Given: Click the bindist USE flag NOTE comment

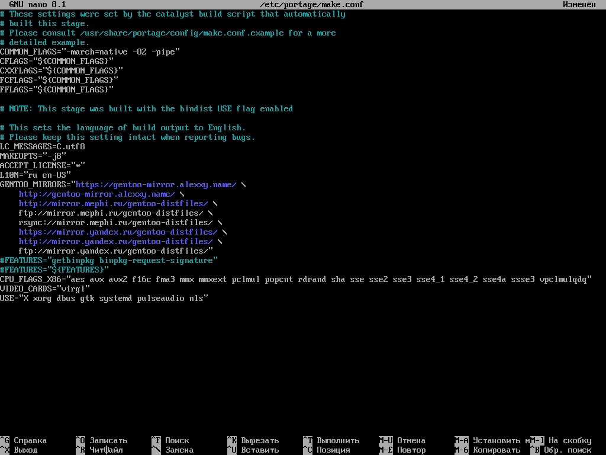Looking at the screenshot, I should [147, 109].
